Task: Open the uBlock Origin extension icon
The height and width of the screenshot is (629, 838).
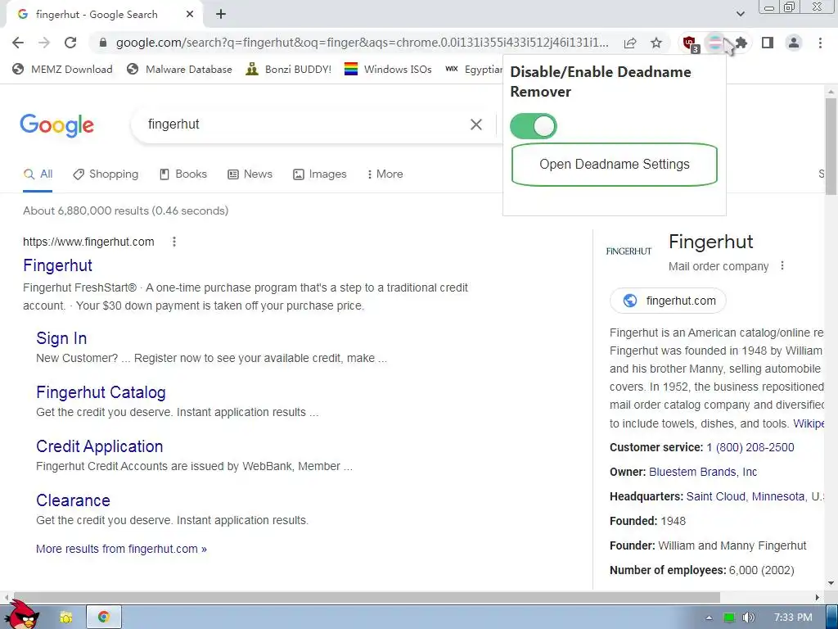Action: click(x=690, y=43)
